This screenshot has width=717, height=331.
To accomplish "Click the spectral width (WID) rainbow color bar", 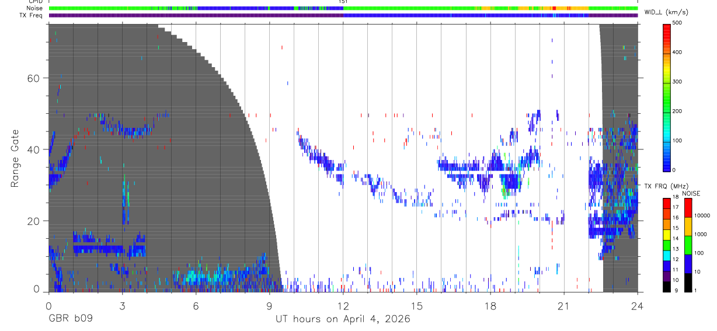I will 667,97.
